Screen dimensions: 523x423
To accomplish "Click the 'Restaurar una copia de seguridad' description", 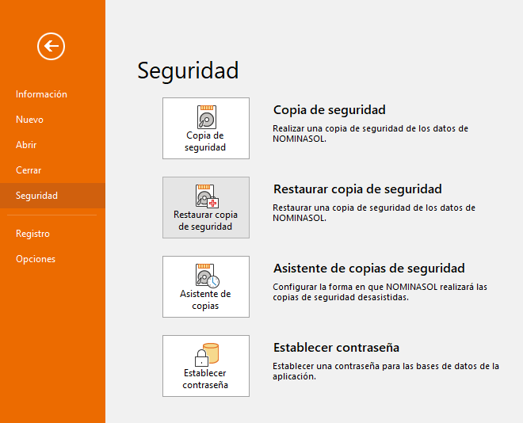I will [x=374, y=212].
